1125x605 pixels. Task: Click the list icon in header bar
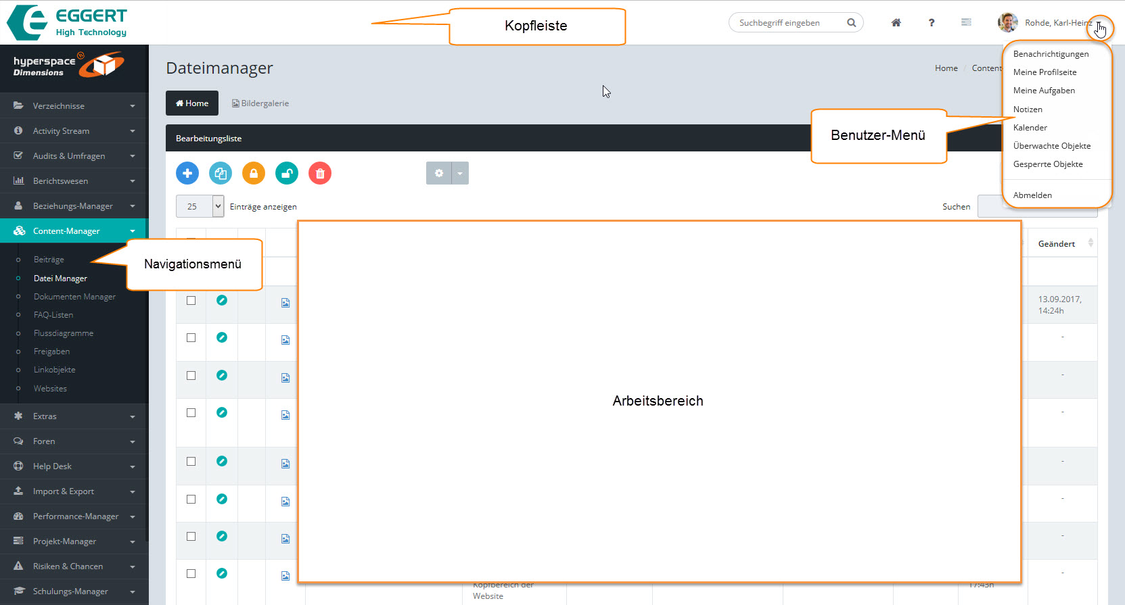pyautogui.click(x=966, y=22)
